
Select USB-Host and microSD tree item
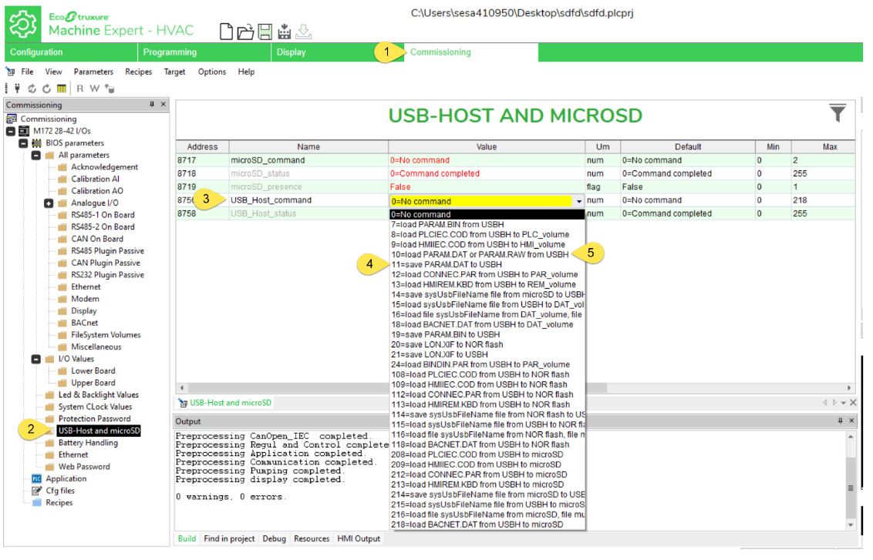click(99, 431)
